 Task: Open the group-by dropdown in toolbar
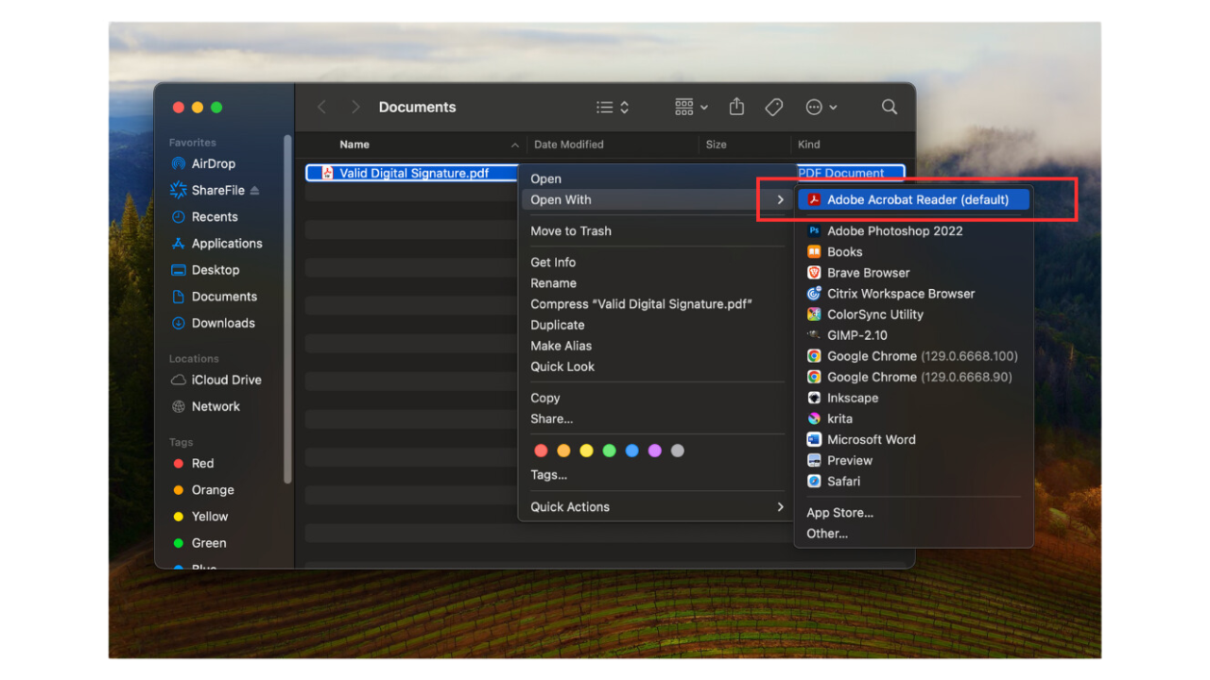tap(691, 107)
